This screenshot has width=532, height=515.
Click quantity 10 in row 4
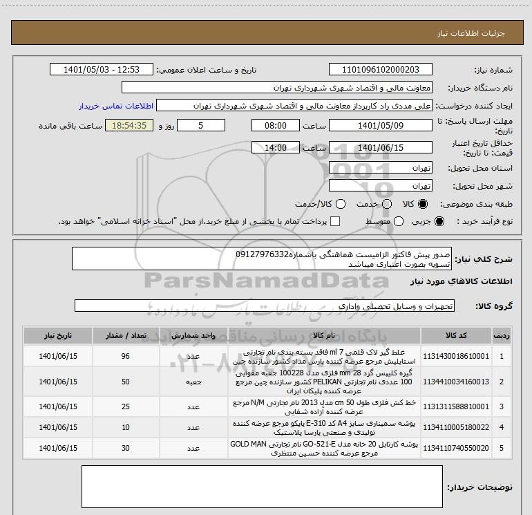click(126, 427)
